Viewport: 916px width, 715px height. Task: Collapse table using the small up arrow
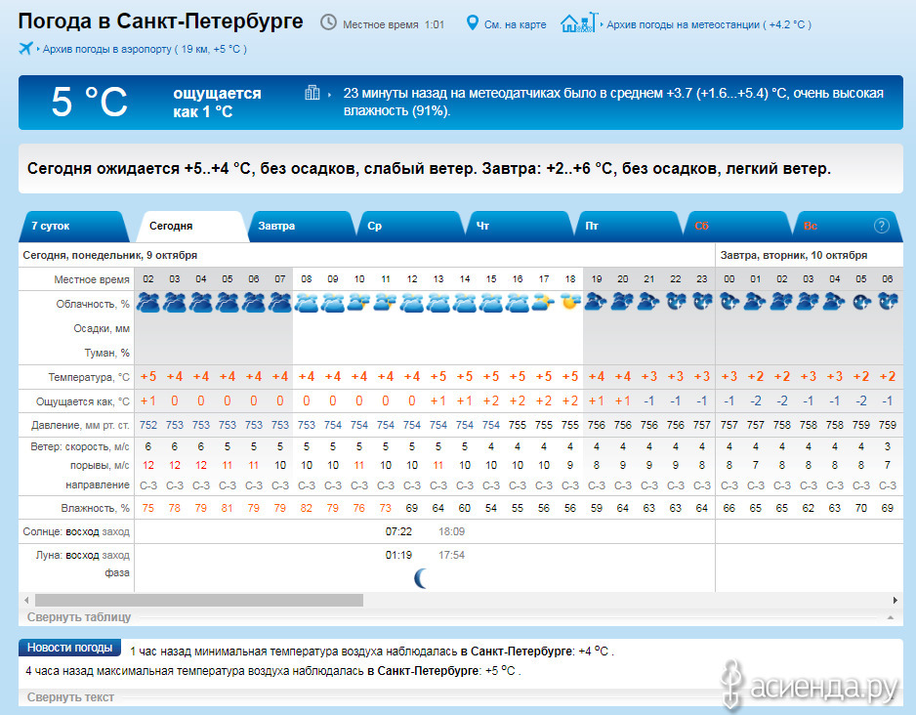click(891, 617)
